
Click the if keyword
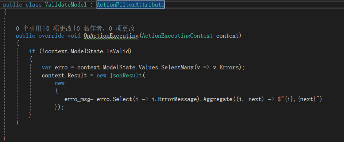[x=32, y=51]
